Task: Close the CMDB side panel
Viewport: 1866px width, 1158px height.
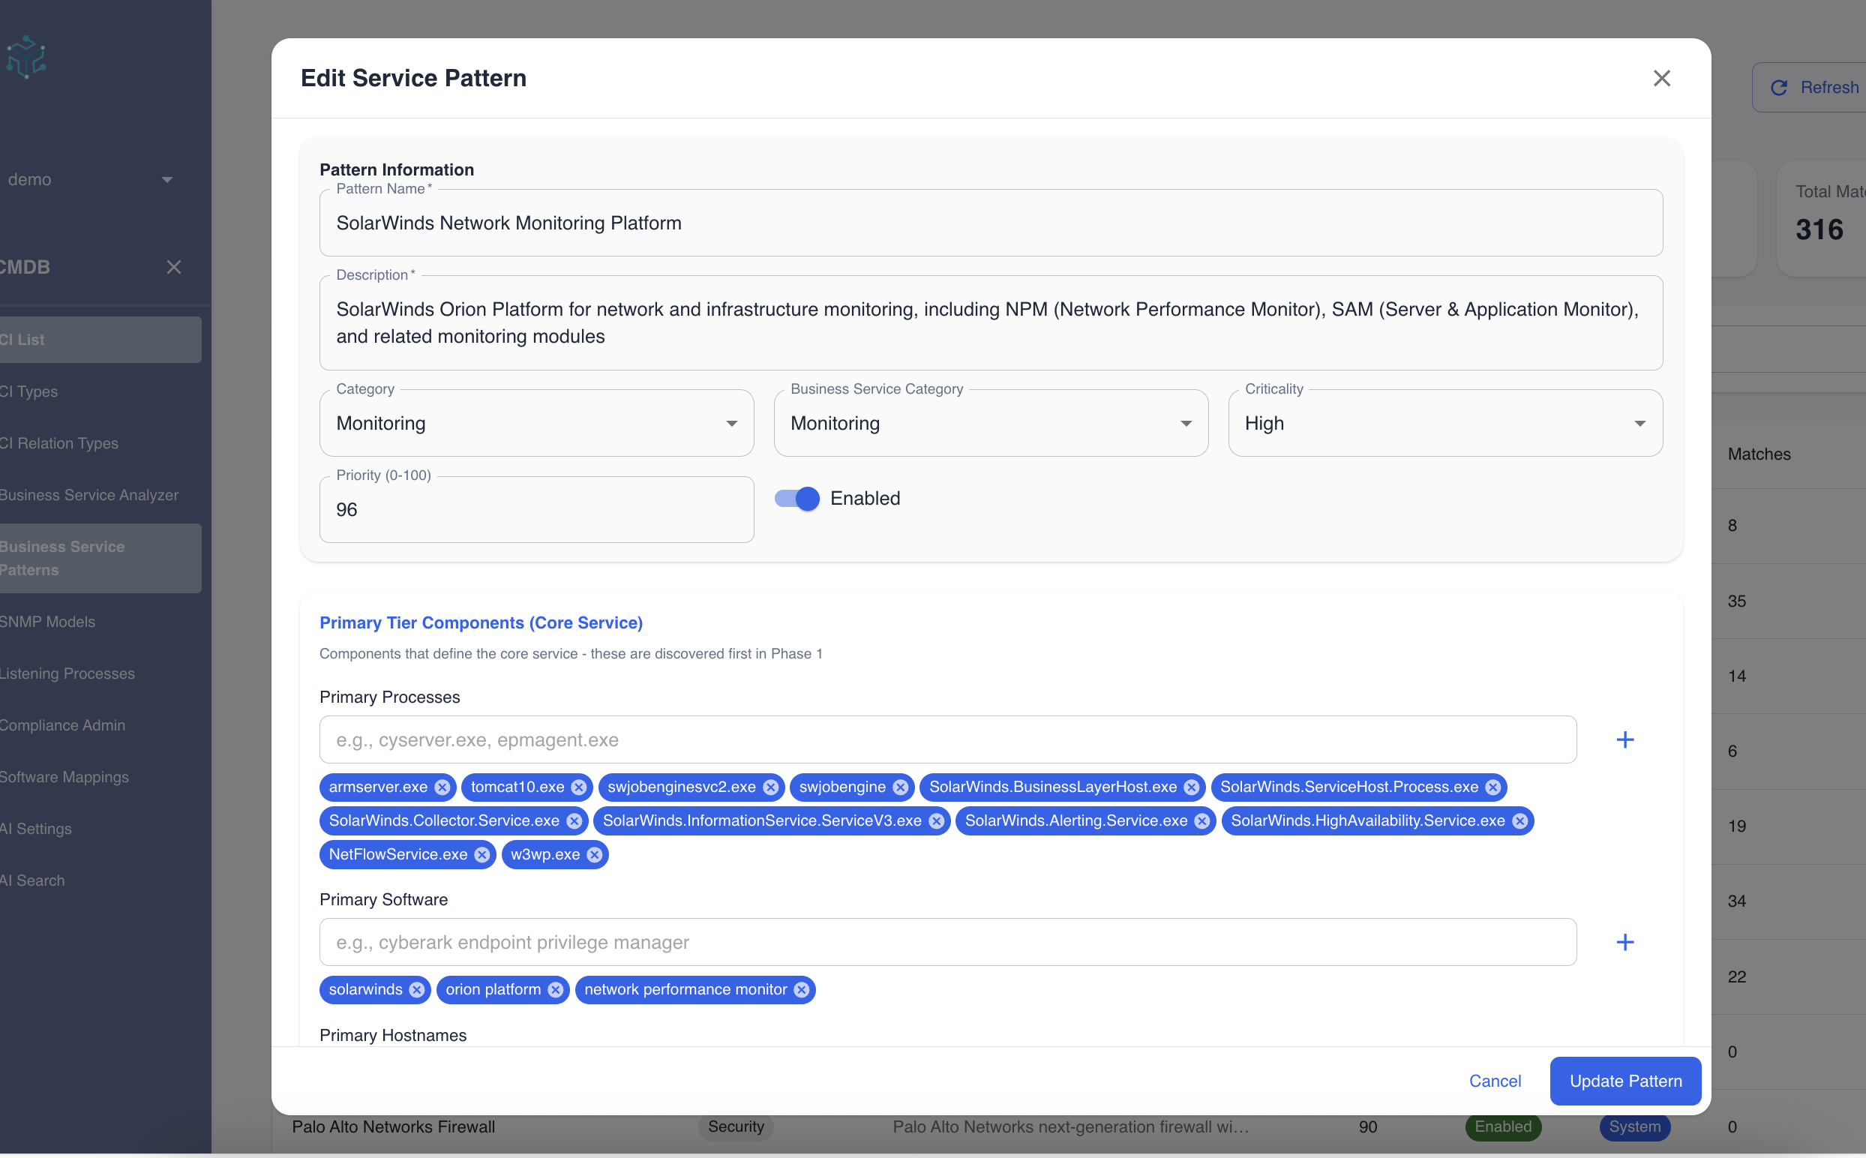Action: 174,266
